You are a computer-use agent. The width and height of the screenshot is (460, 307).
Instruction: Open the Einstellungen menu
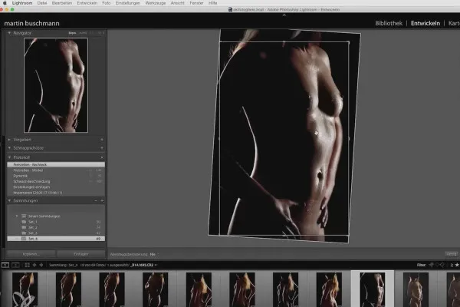(x=127, y=3)
